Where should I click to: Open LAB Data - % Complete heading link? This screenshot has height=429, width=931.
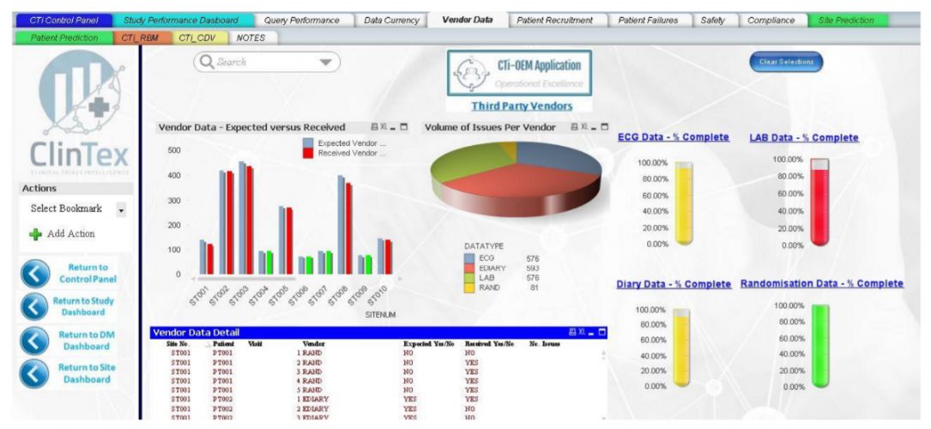click(x=804, y=137)
